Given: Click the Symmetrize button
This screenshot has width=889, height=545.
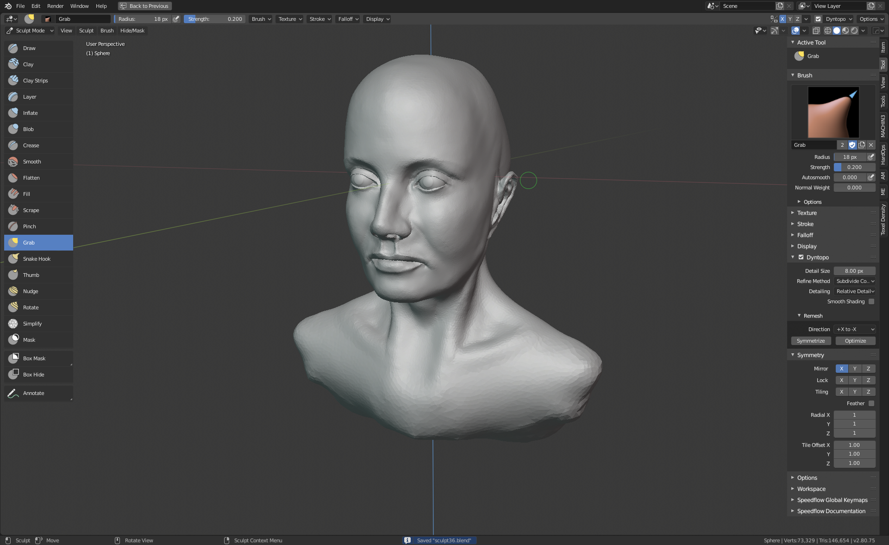Looking at the screenshot, I should point(811,341).
